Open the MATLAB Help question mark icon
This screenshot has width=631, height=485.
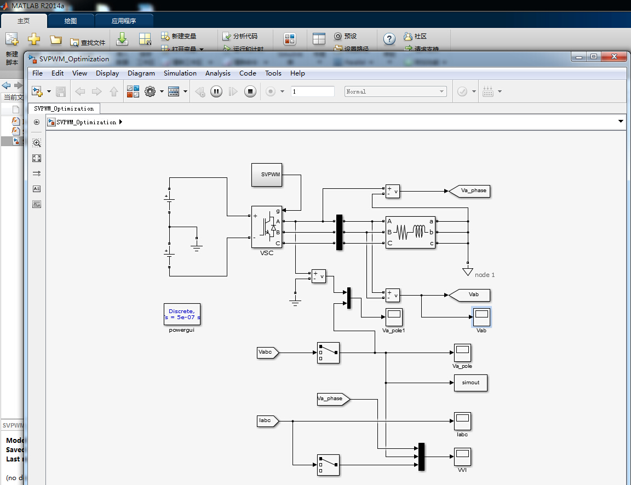coord(389,39)
